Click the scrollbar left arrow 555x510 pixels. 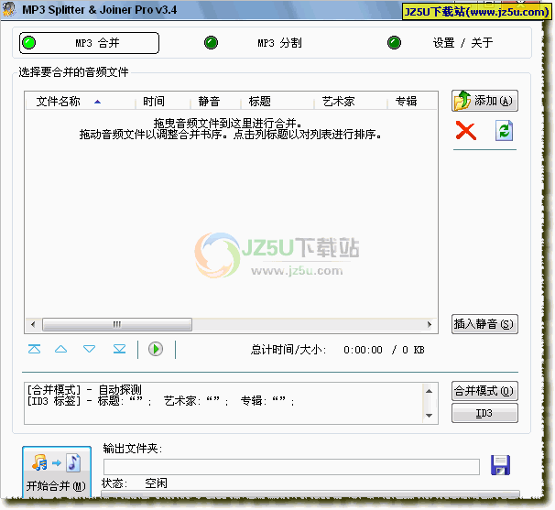coord(33,324)
